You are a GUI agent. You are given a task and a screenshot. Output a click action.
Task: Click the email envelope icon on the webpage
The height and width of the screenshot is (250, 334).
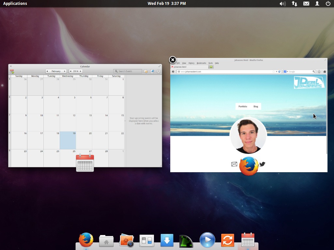coord(234,164)
